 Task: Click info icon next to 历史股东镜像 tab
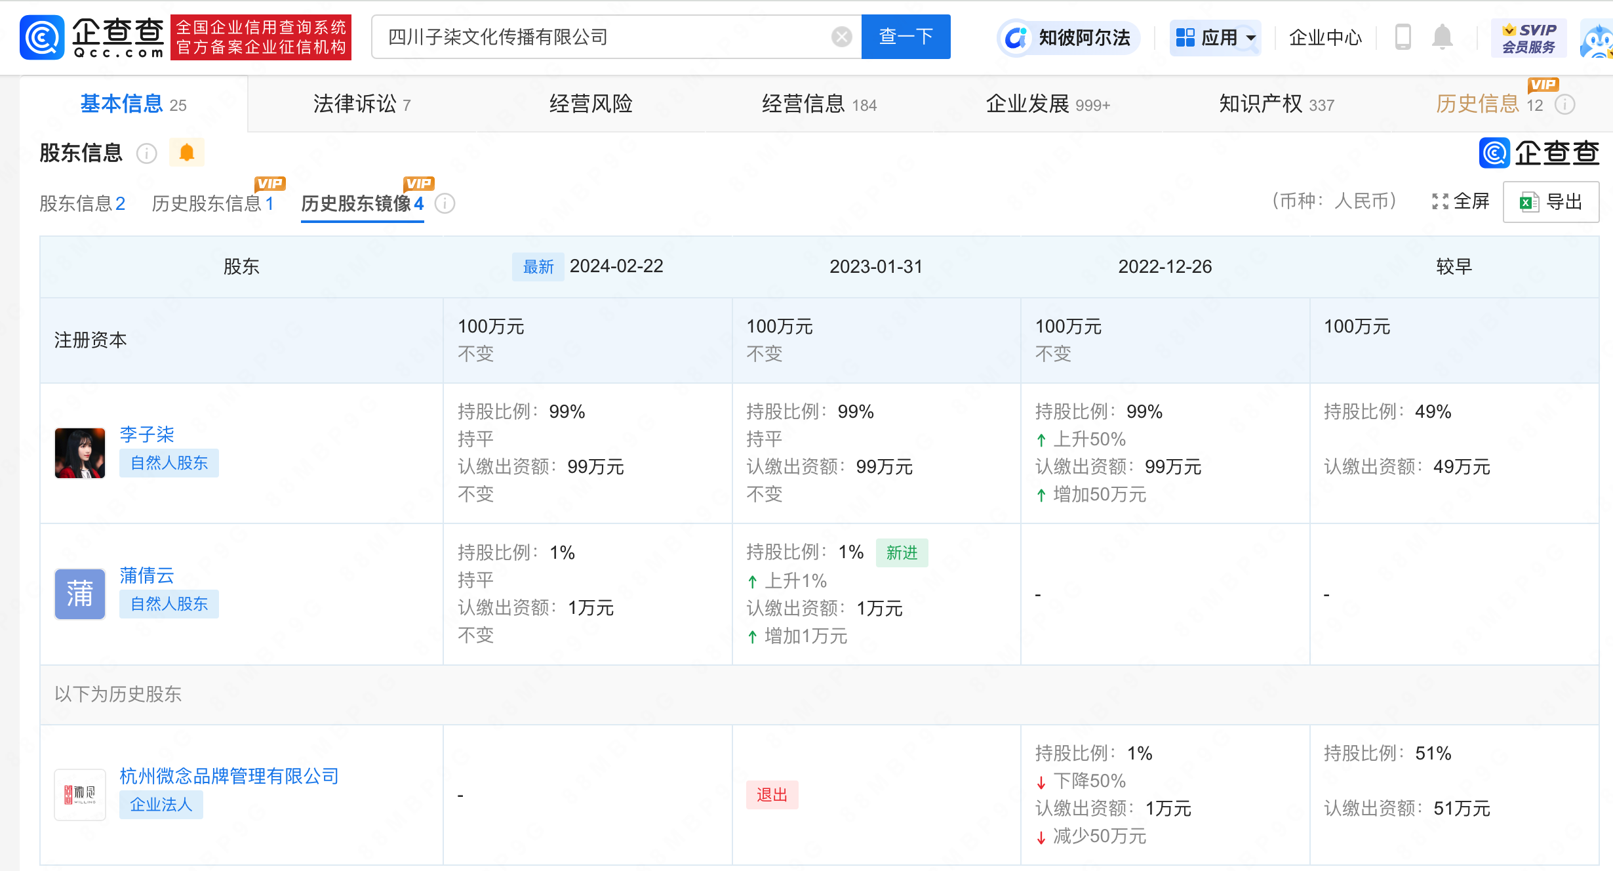click(x=445, y=203)
